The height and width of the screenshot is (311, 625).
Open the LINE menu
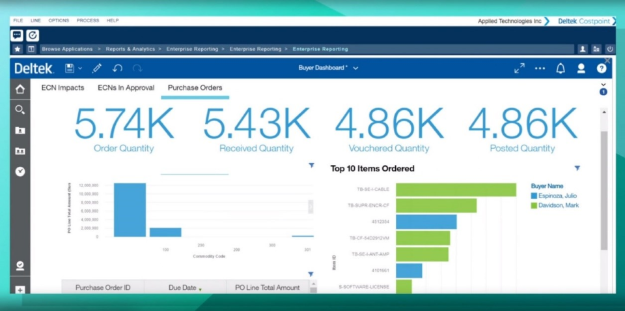click(x=35, y=21)
